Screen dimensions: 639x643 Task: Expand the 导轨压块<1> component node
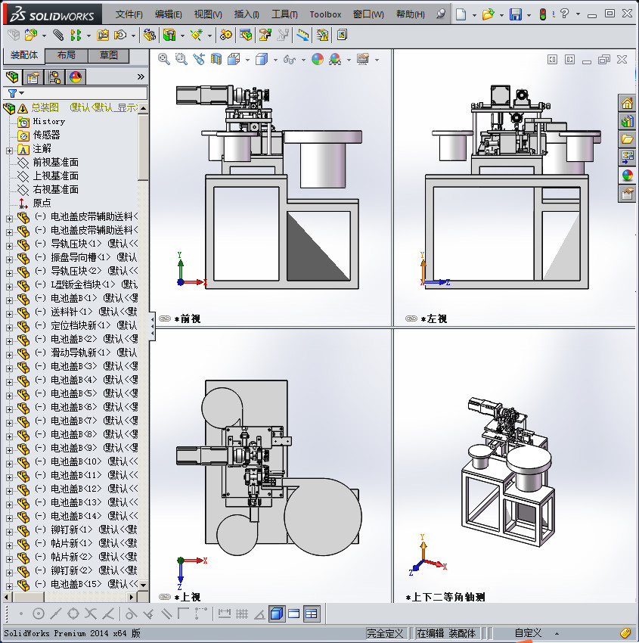(9, 246)
